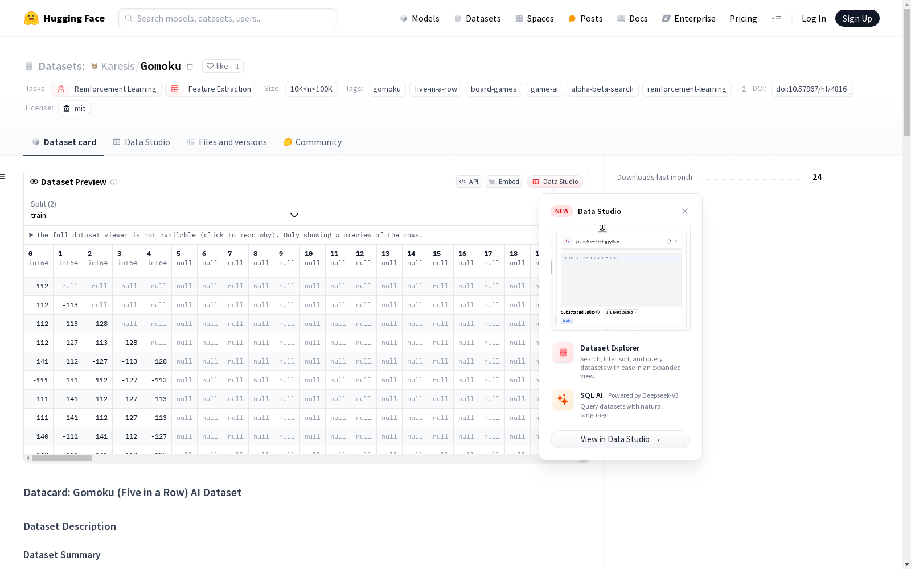Open the API button in Dataset Preview
The height and width of the screenshot is (569, 911).
[469, 182]
